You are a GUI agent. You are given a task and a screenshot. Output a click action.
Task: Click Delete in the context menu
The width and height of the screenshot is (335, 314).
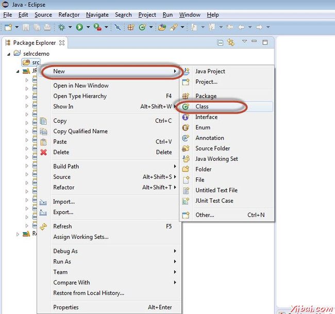coord(109,152)
